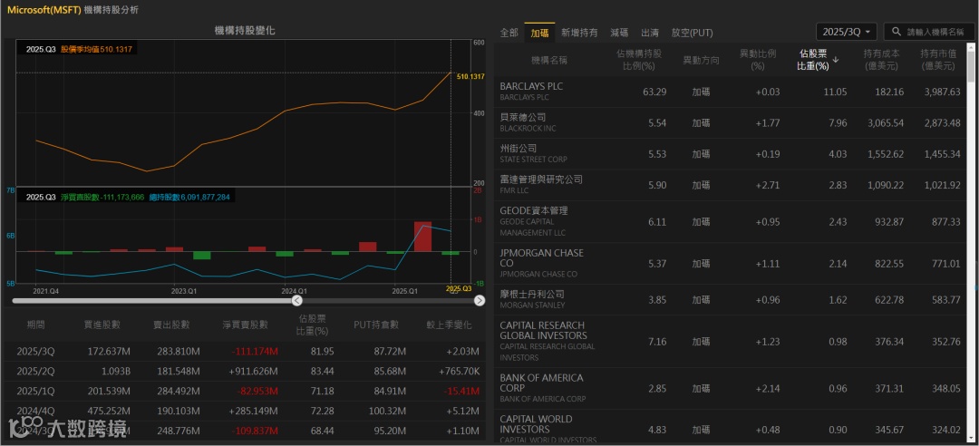Click the -82.953M net trade value
Viewport: 979px width, 446px height.
coord(257,392)
